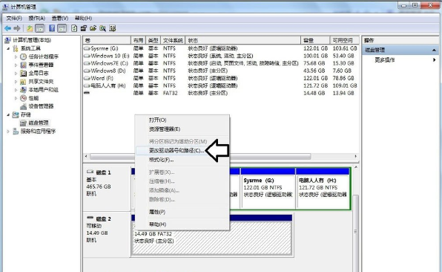
Task: Select the 电脑人人有 (H:) partition block
Action: pos(323,189)
